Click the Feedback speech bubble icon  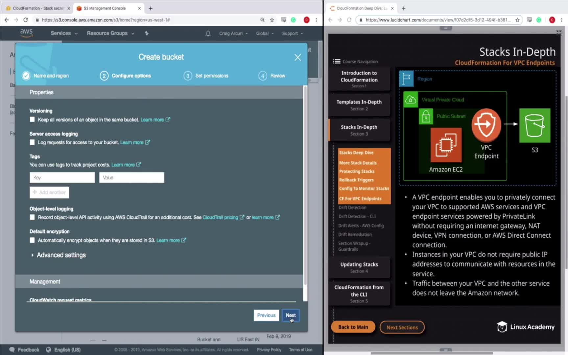tap(12, 350)
